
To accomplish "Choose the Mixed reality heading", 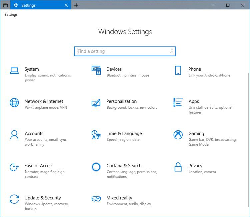I will pos(119,198).
